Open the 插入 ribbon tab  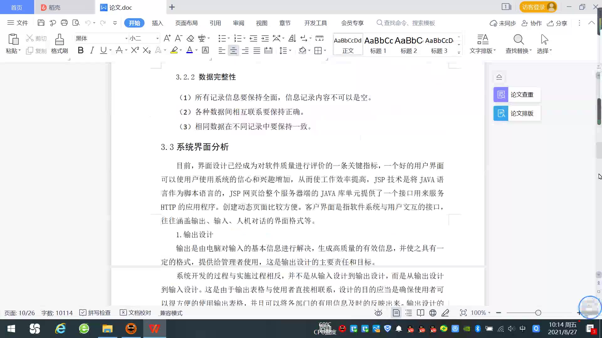(157, 23)
